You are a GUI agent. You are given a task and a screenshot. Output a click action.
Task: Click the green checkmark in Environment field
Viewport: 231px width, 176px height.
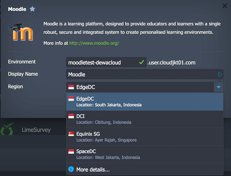click(x=141, y=62)
